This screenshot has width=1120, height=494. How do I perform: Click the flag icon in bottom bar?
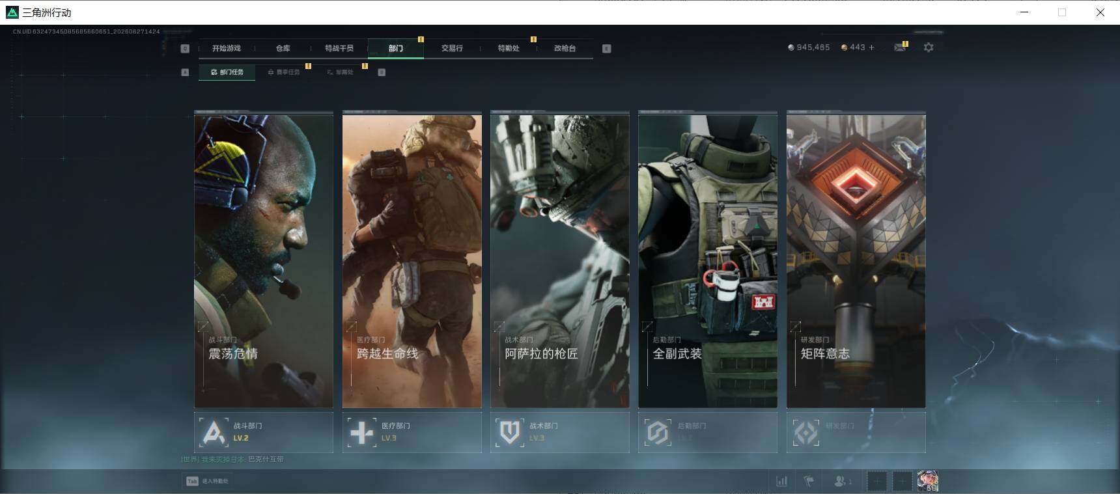[x=809, y=481]
